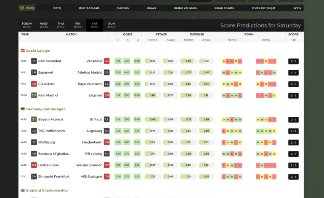Click the FORM column header
324x198 pixels.
click(x=249, y=35)
